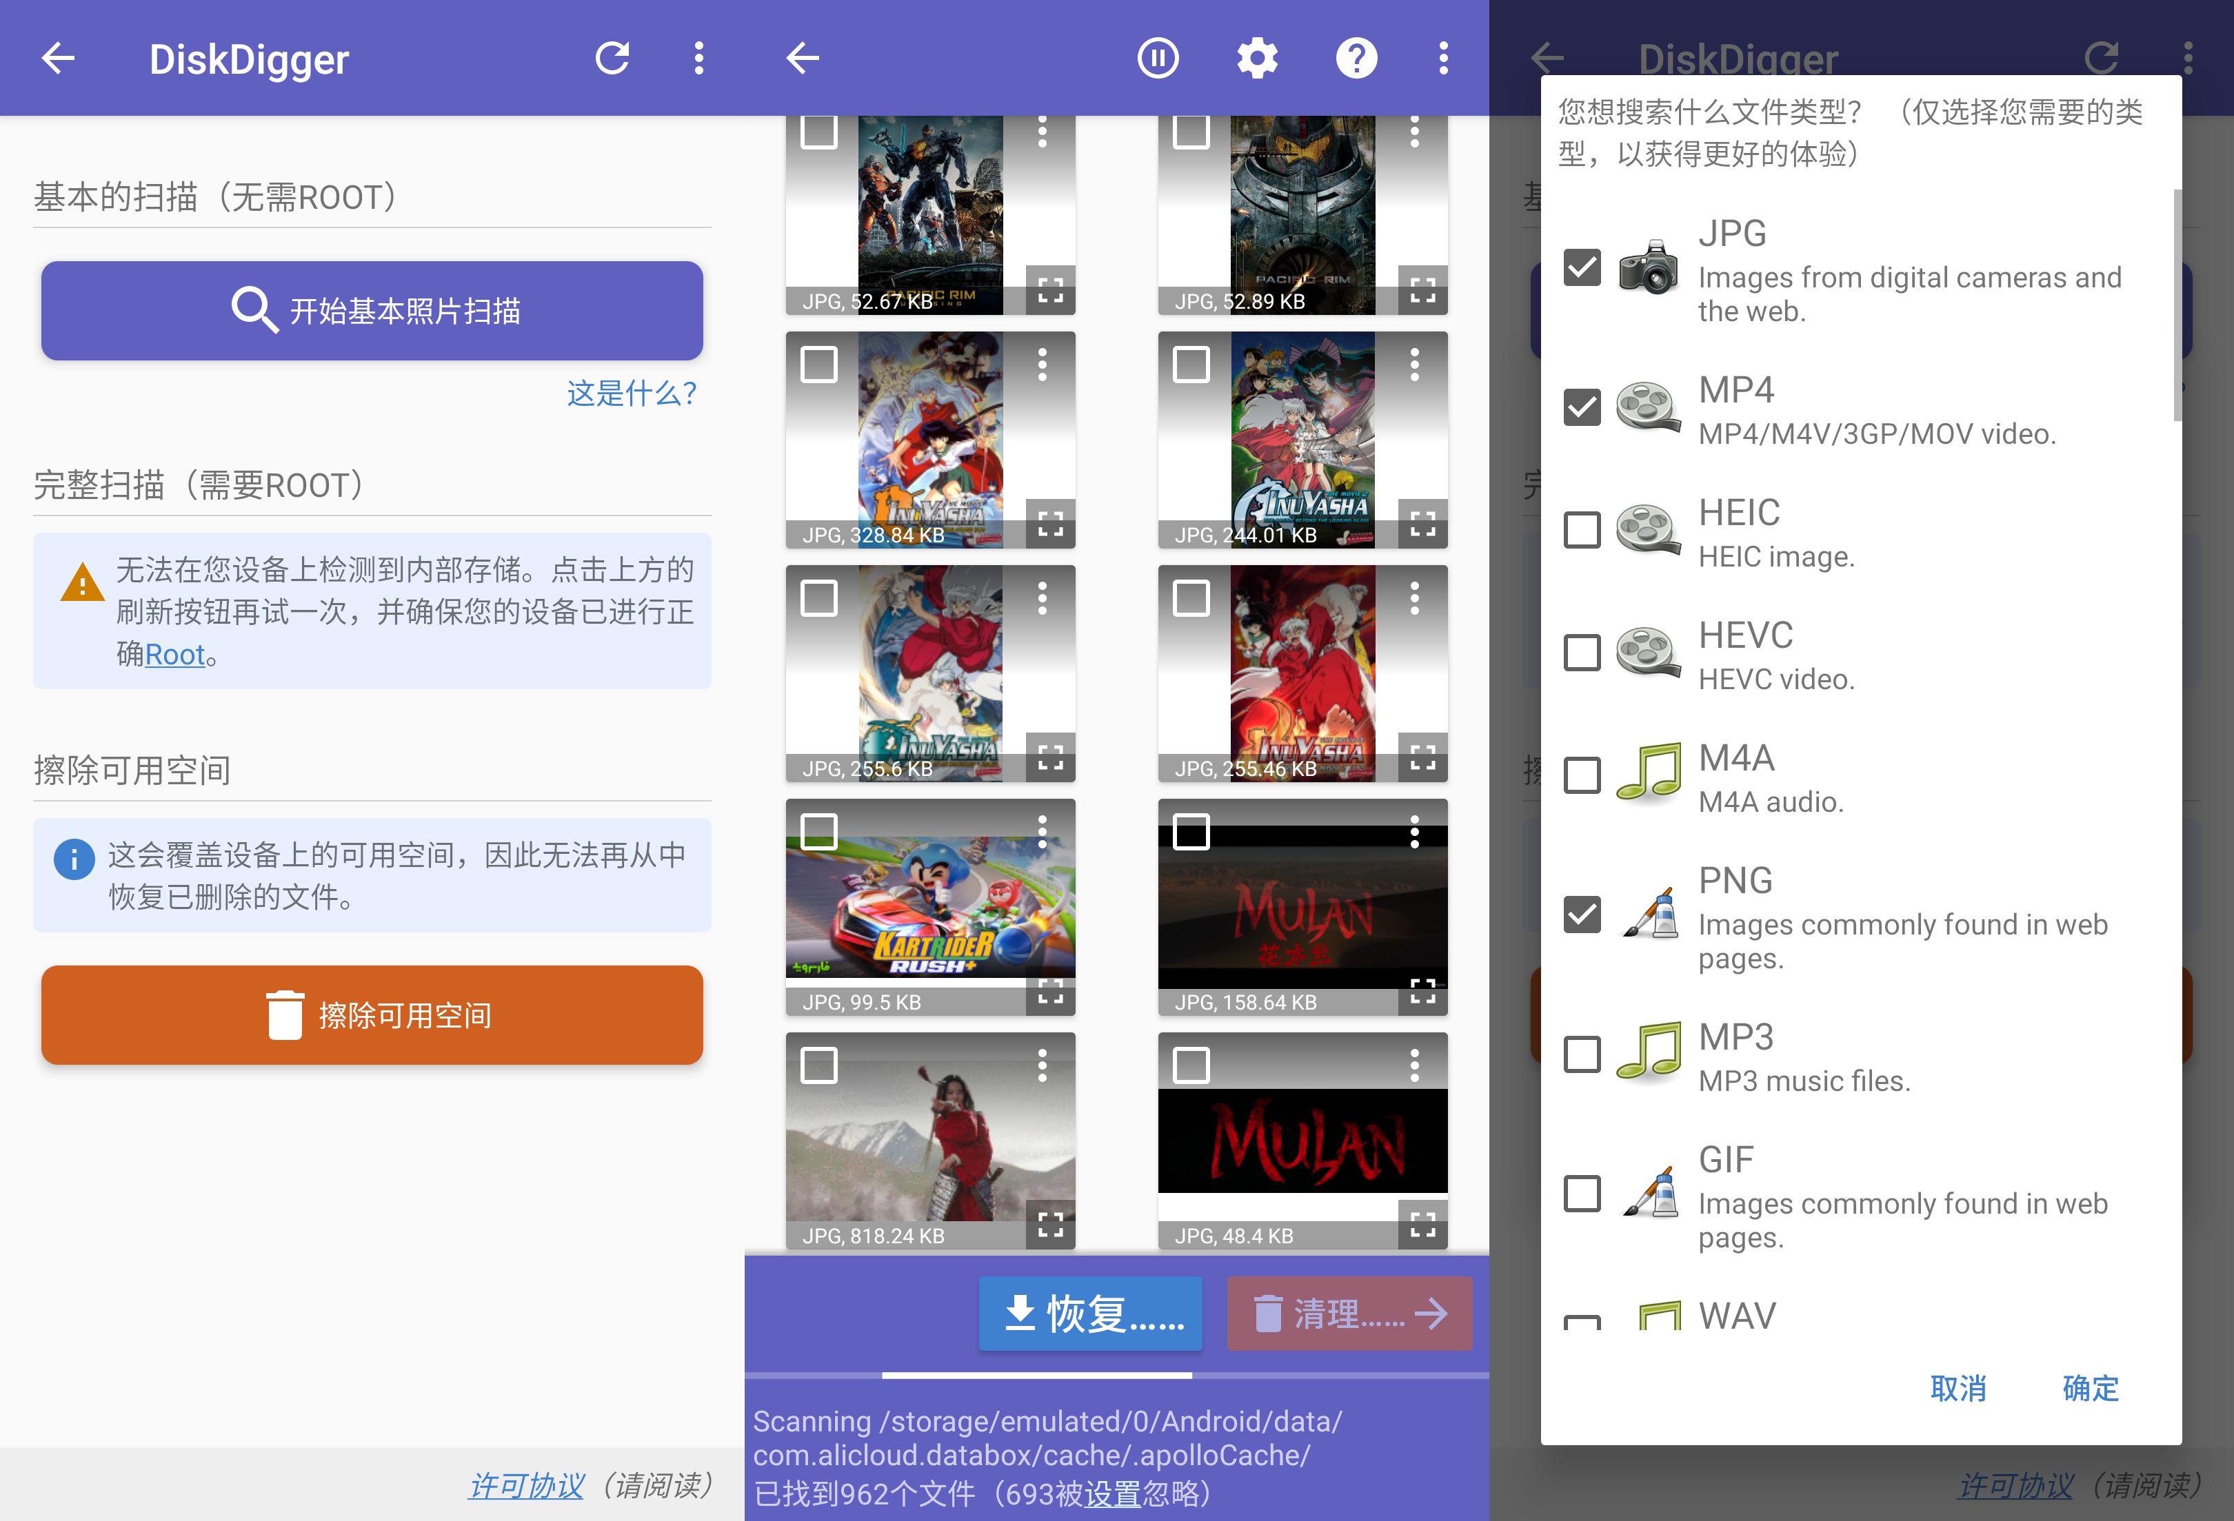Open the 48.4 KB Mulan title thumbnail
The width and height of the screenshot is (2234, 1521).
point(1302,1141)
